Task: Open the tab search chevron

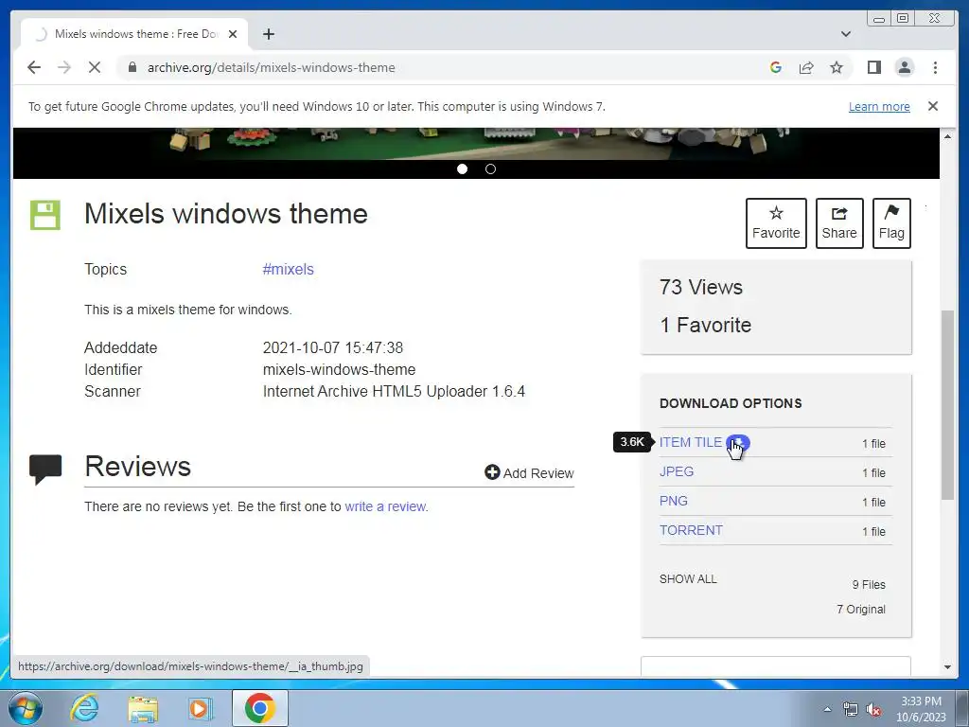Action: [x=845, y=34]
